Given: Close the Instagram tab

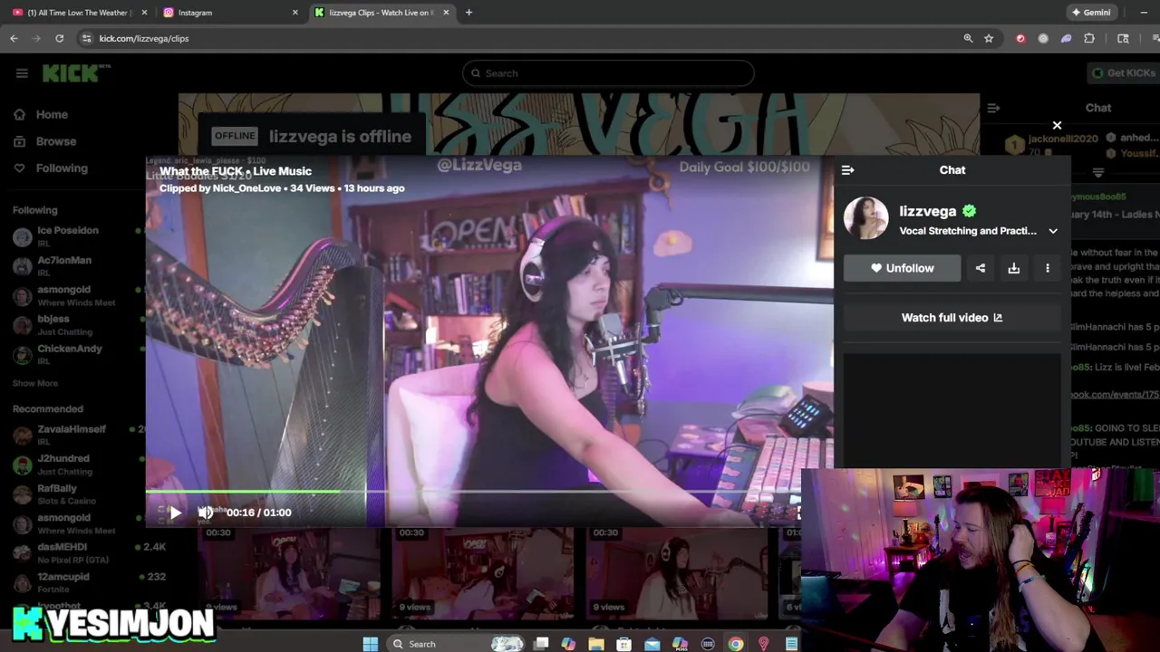Looking at the screenshot, I should [x=295, y=13].
